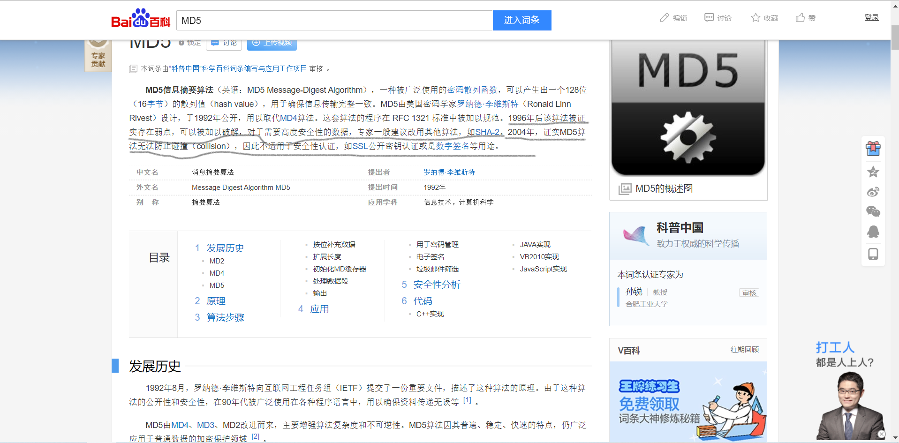Go to JAVA实现 in contents
The image size is (899, 443).
pos(535,245)
